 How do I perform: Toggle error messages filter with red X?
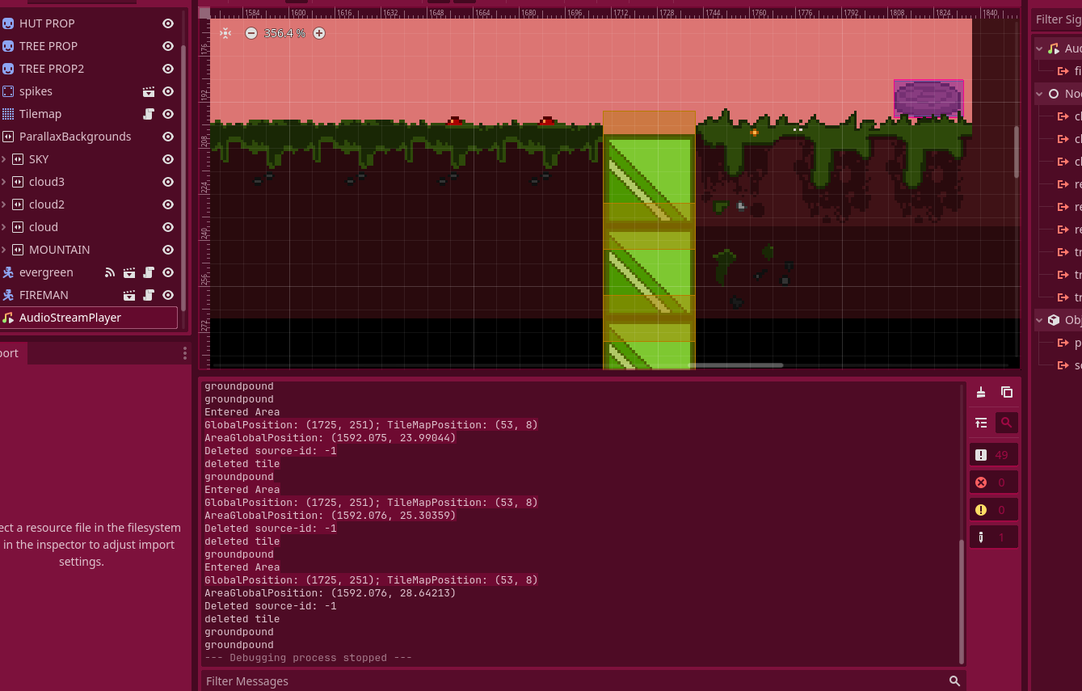(994, 482)
